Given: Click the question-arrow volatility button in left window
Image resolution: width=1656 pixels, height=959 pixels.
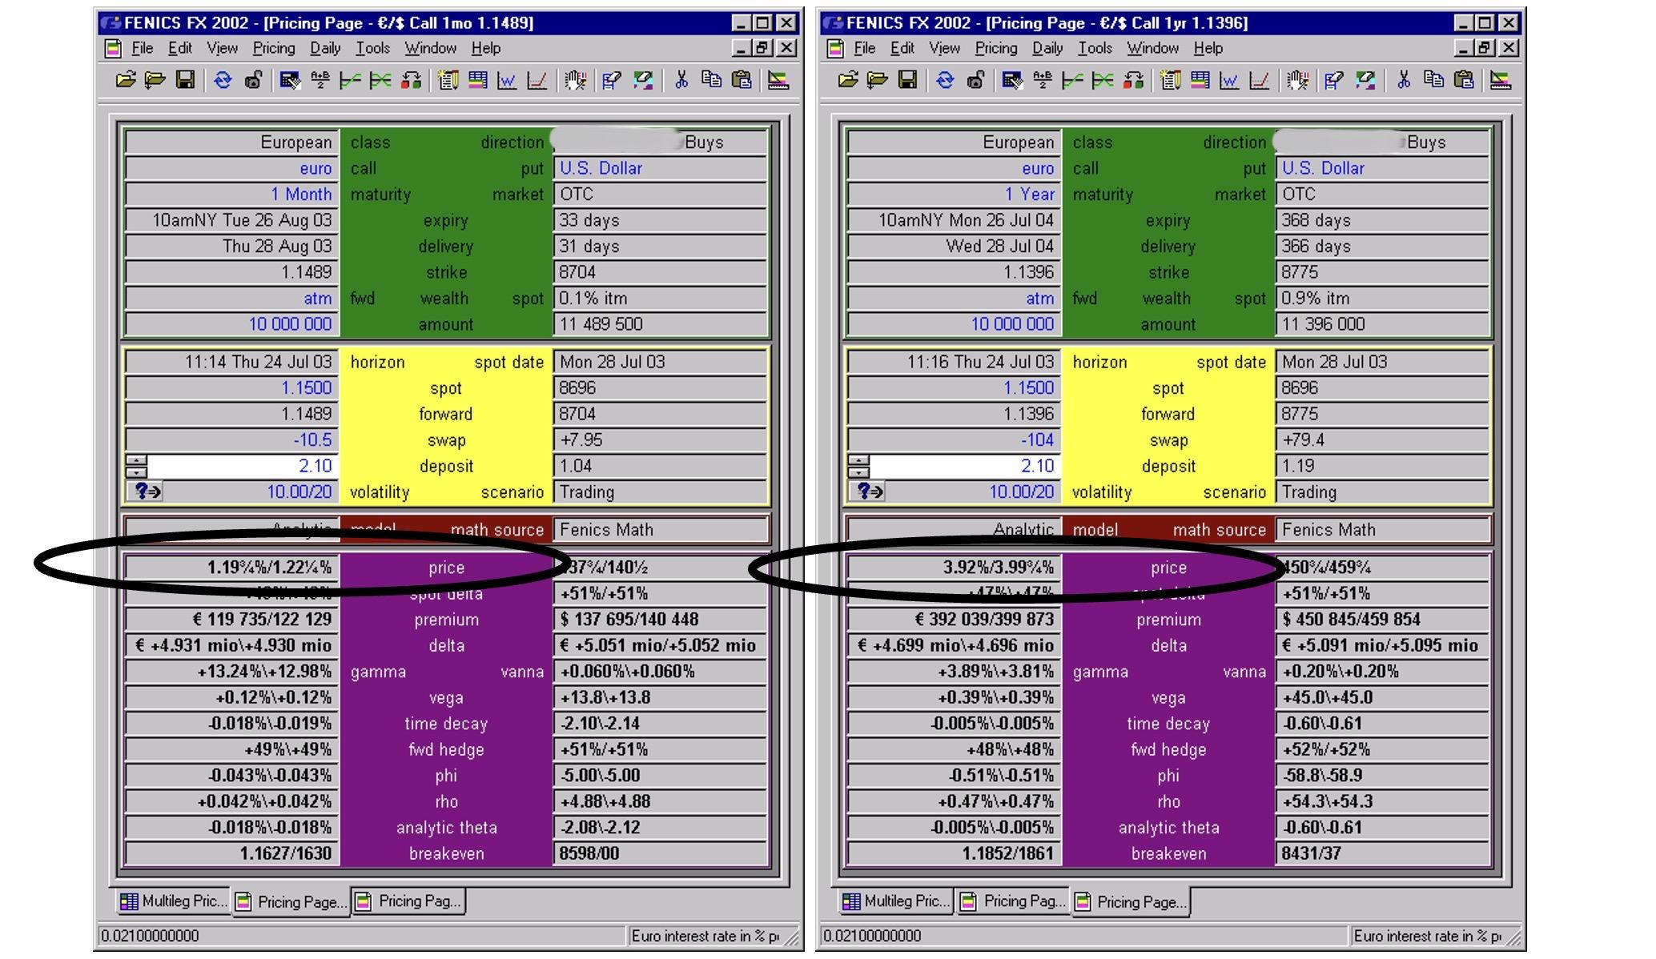Looking at the screenshot, I should [145, 492].
